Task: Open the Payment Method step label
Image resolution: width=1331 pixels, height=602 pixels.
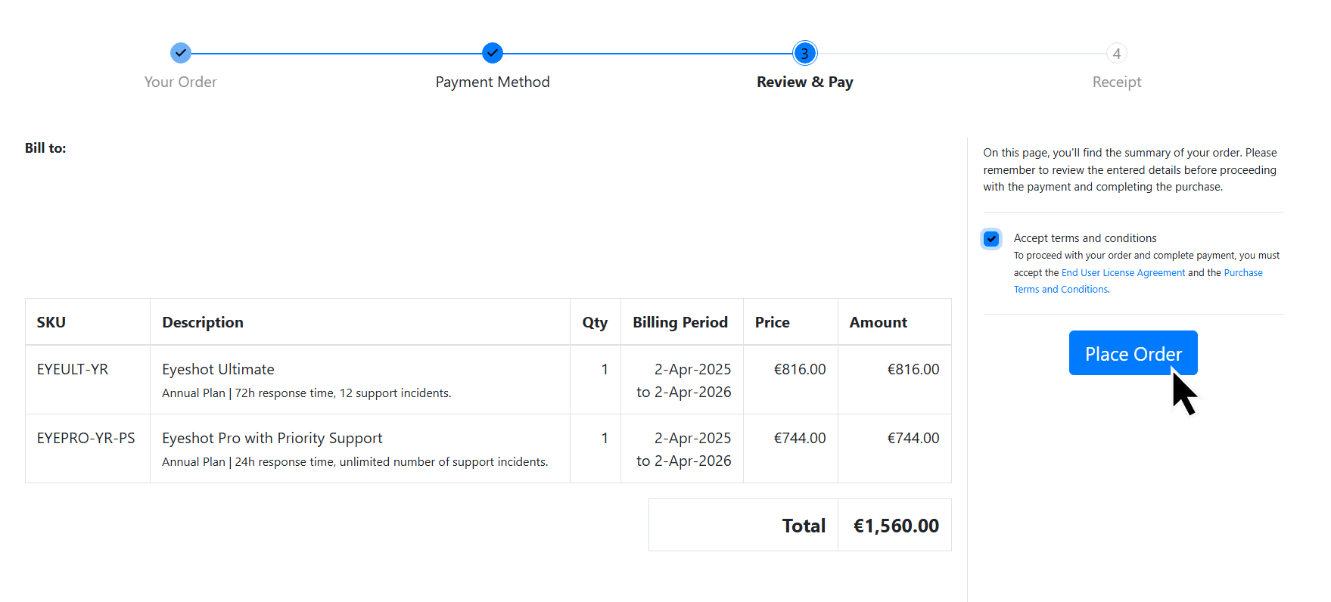Action: 493,82
